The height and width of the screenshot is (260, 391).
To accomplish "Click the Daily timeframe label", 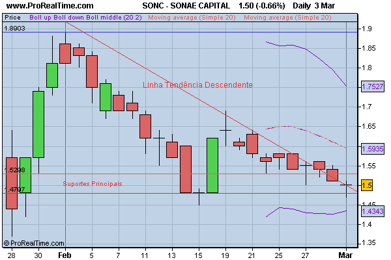I will [301, 6].
